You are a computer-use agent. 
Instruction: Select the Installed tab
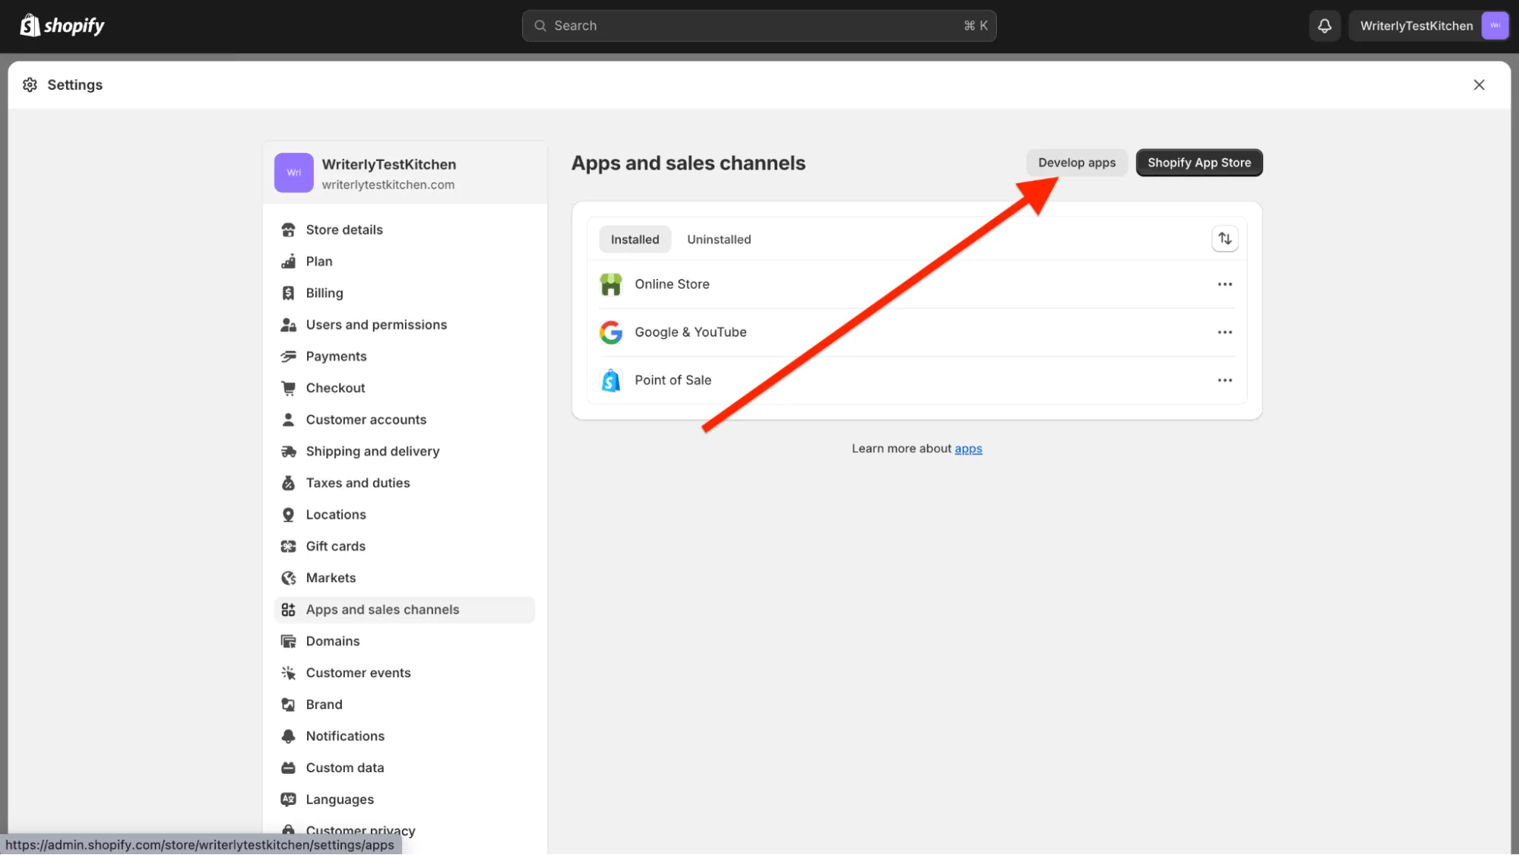pyautogui.click(x=634, y=239)
